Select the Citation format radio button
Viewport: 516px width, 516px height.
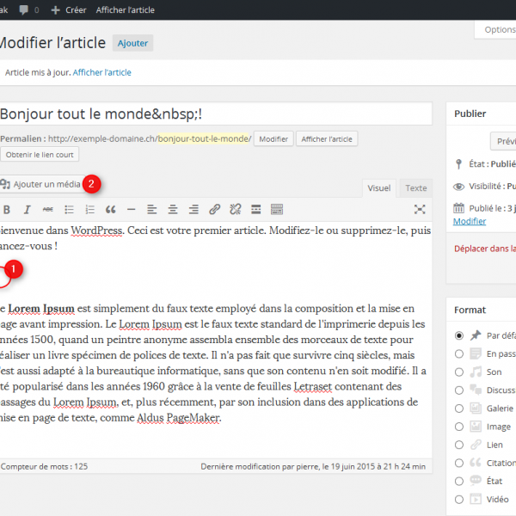pos(460,463)
